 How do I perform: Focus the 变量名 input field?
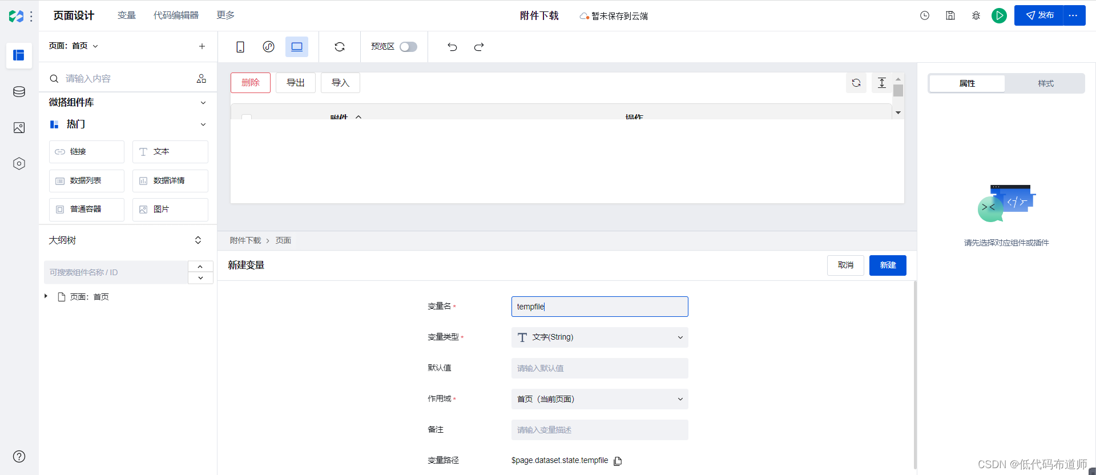tap(599, 307)
